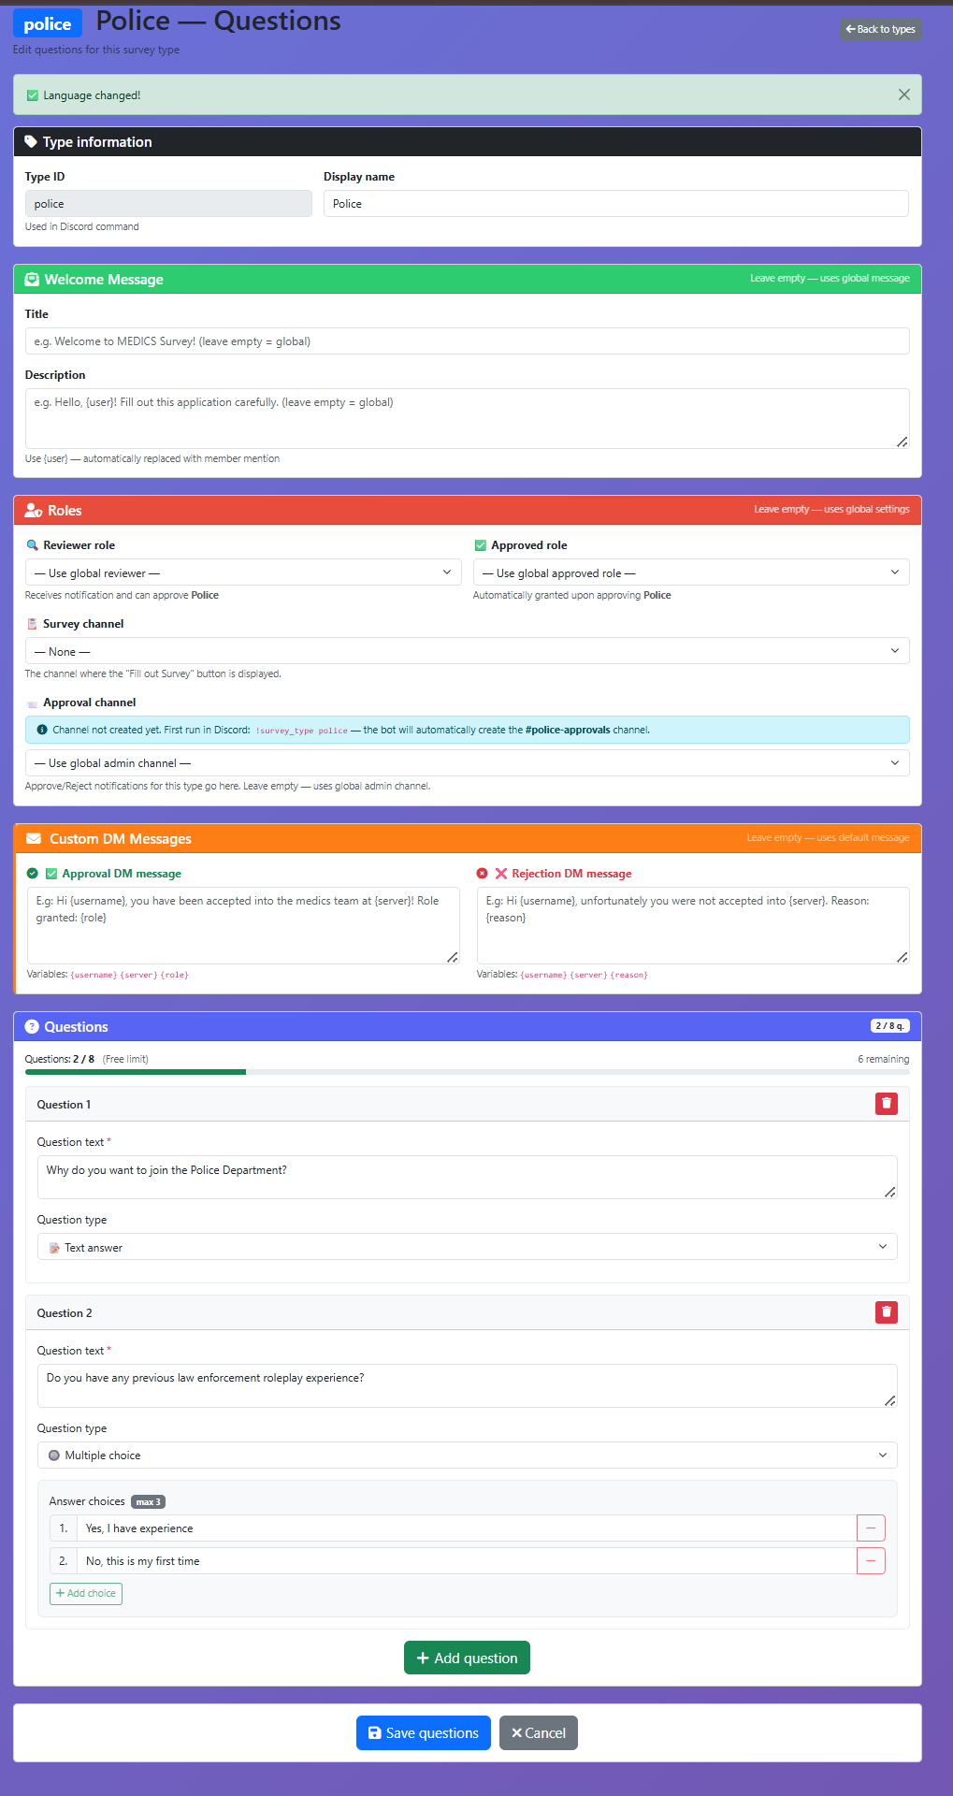
Task: Add a new question
Action: 467,1658
